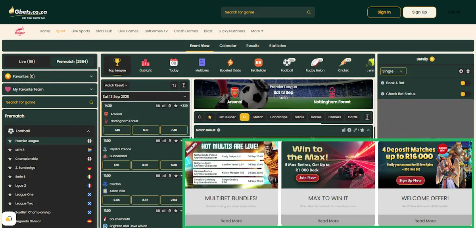Click the Sign Up button
This screenshot has width=476, height=228.
click(419, 12)
